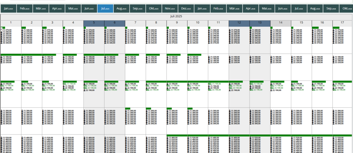The image size is (353, 153).
Task: Switch to the Aug. 2026 tab
Action: [x=315, y=9]
